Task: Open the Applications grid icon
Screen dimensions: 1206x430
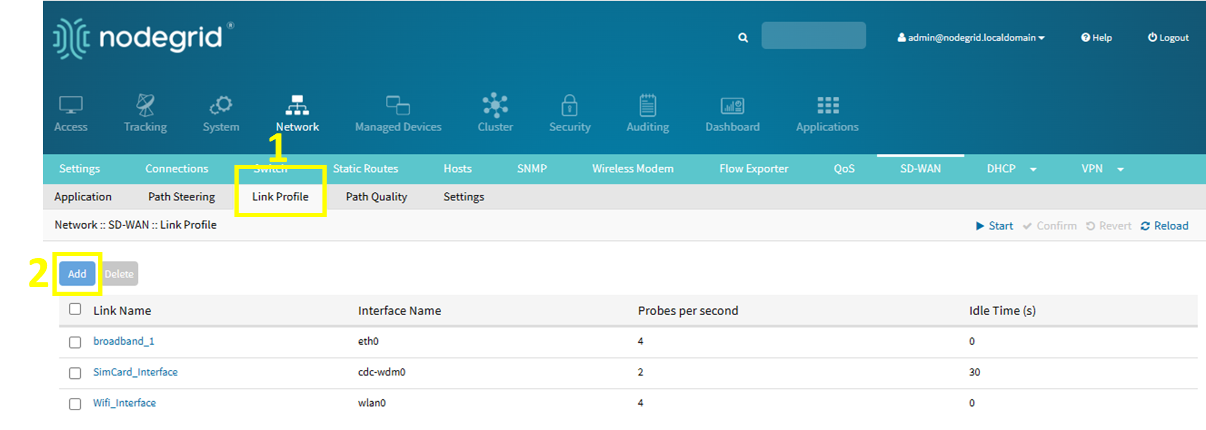Action: pyautogui.click(x=828, y=105)
